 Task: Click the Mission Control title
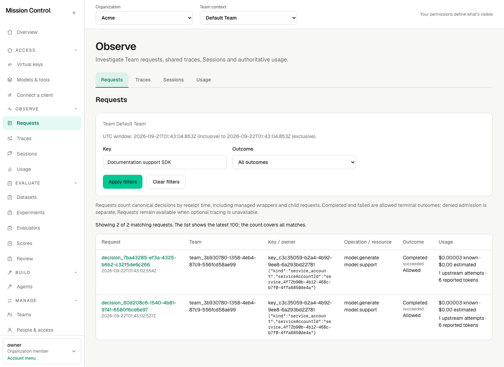point(28,10)
